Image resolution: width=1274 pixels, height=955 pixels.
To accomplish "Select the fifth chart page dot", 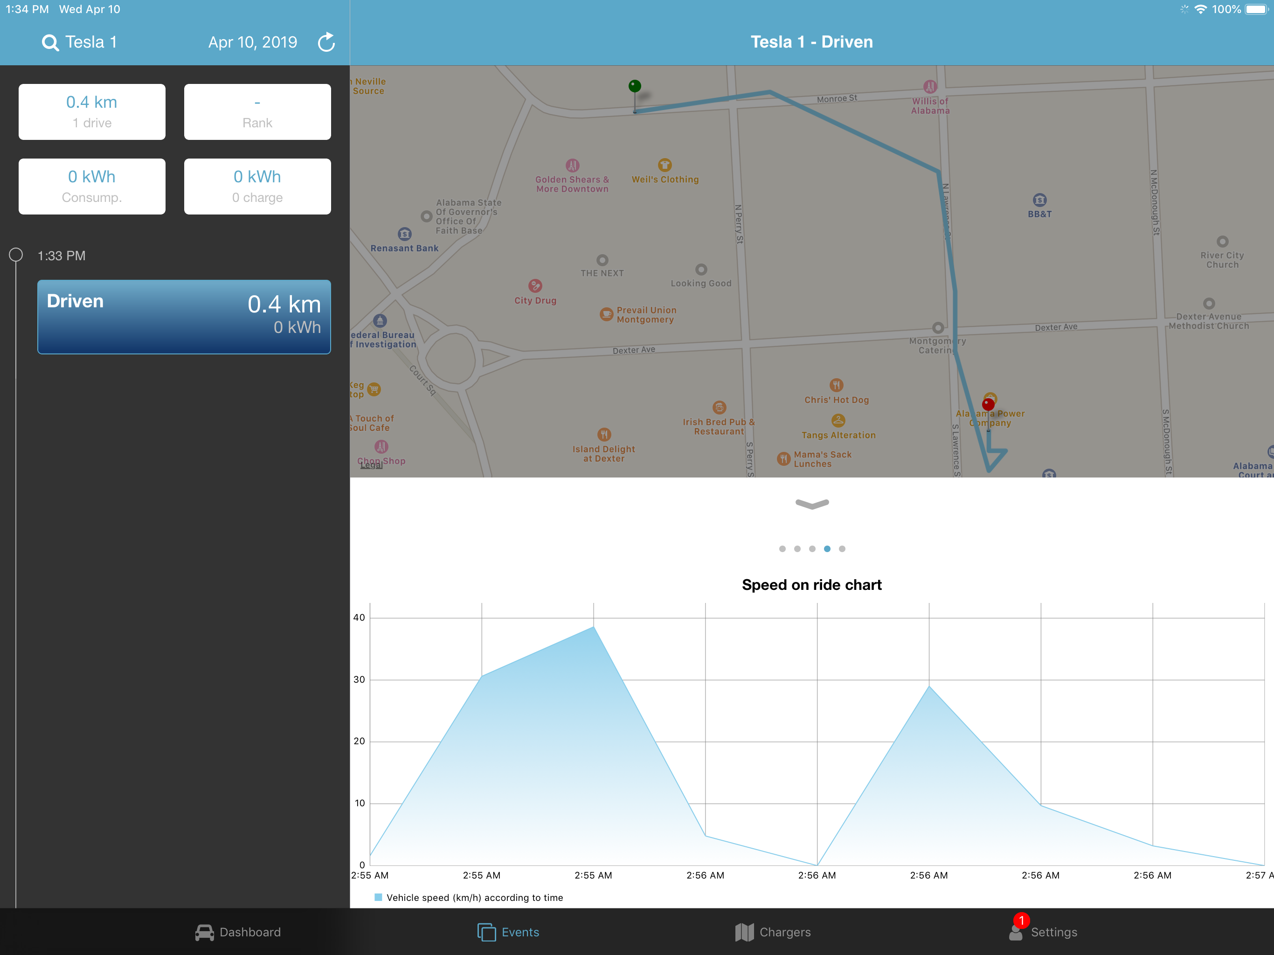I will [x=842, y=549].
